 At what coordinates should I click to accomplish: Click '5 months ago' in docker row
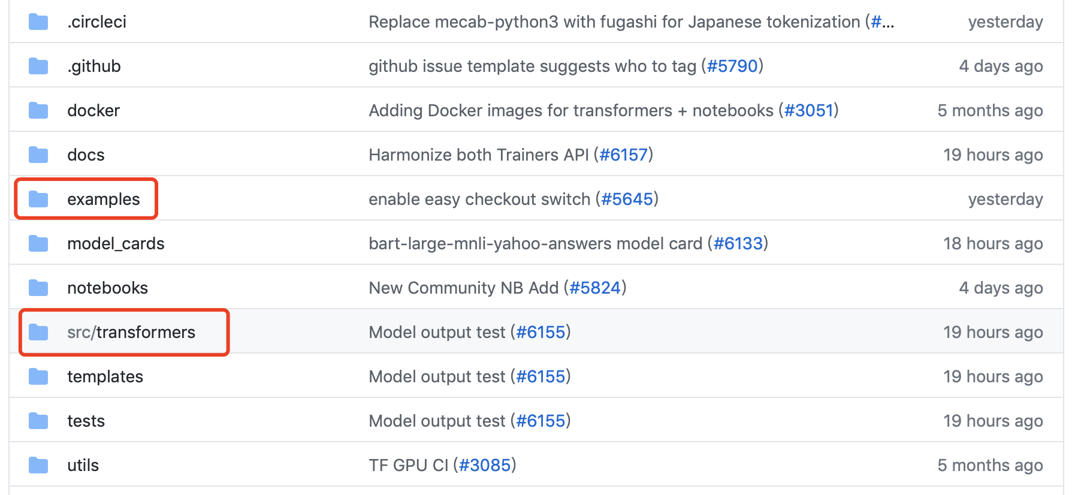point(990,111)
